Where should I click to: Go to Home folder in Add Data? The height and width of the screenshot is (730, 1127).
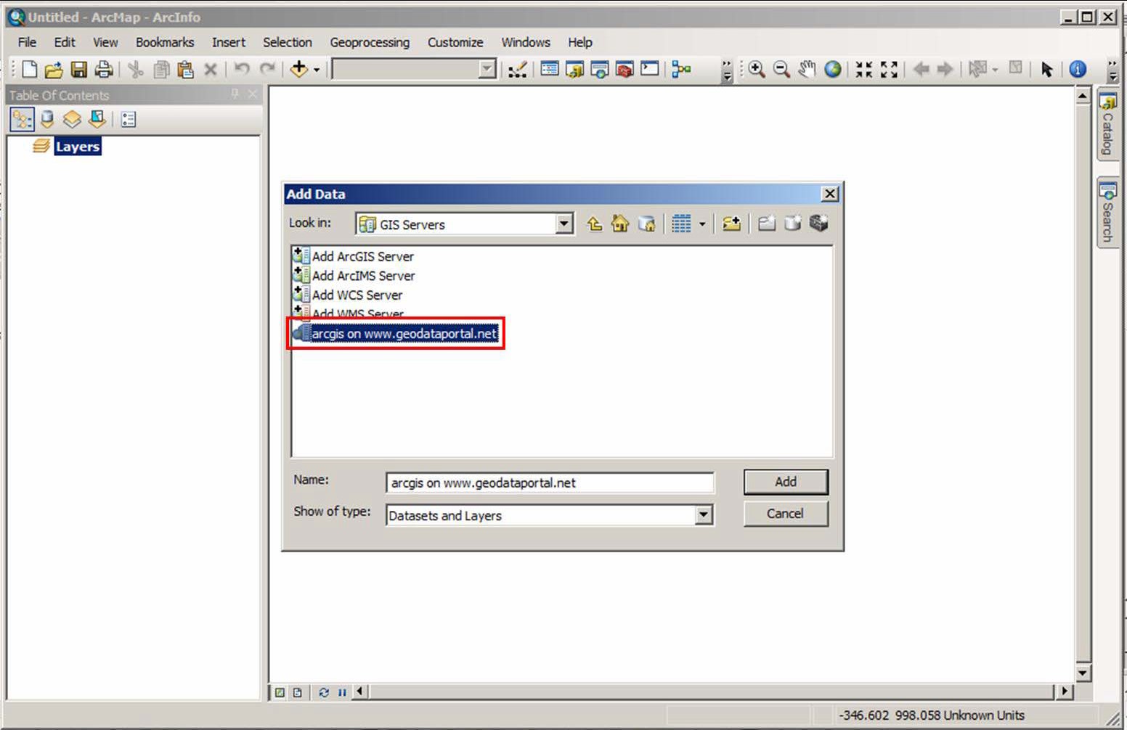coord(620,223)
